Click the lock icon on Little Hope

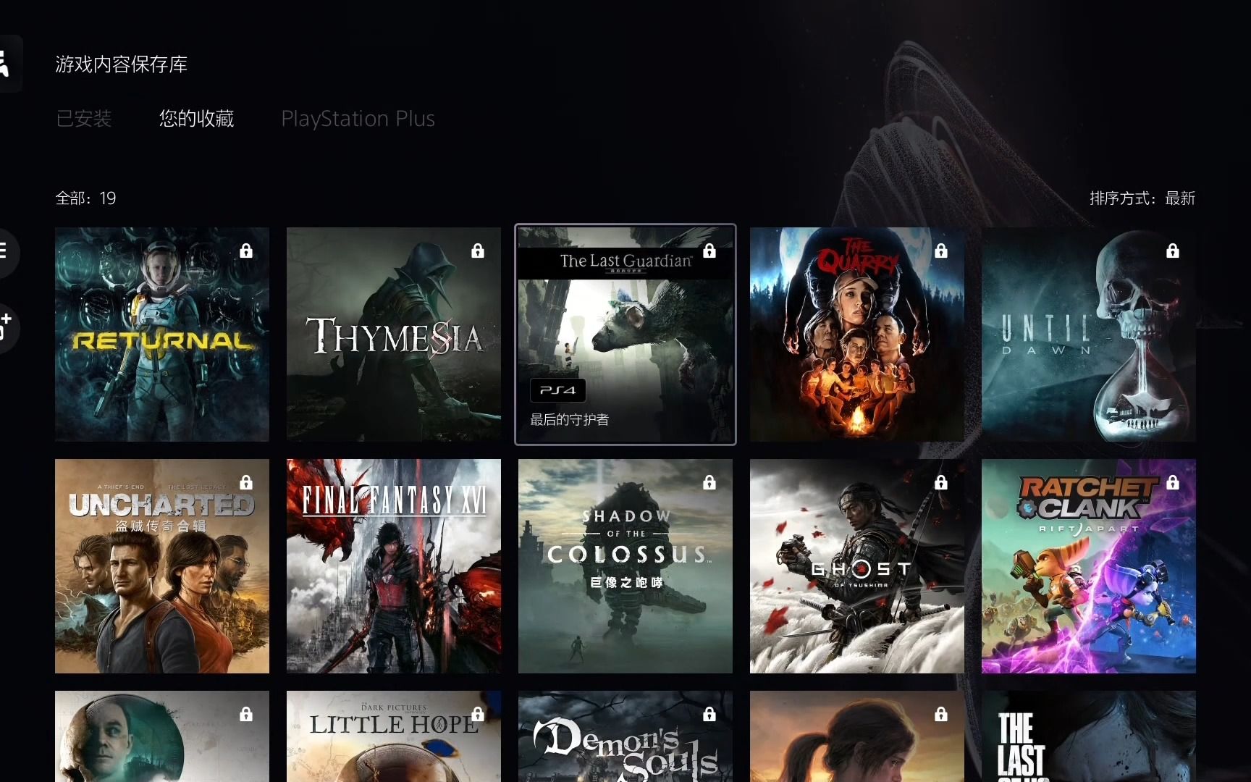click(x=478, y=714)
